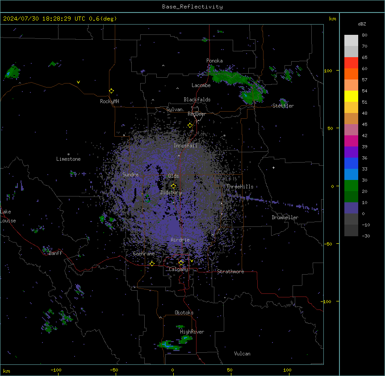Click the Vulcan city label

242,354
